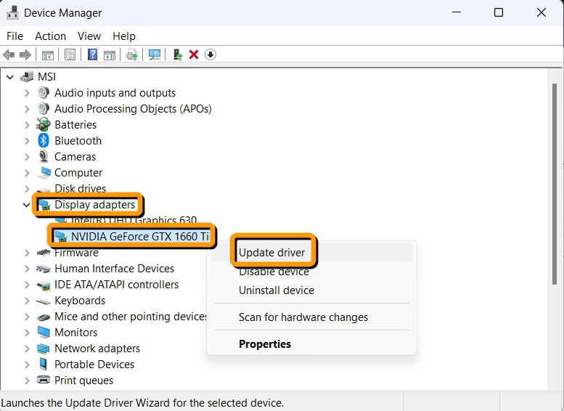Open the Action menu
Image resolution: width=564 pixels, height=411 pixels.
pyautogui.click(x=50, y=36)
